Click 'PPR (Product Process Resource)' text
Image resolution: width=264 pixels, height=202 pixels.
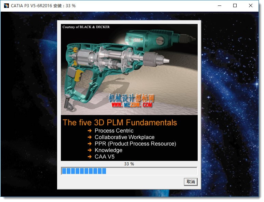click(x=135, y=144)
